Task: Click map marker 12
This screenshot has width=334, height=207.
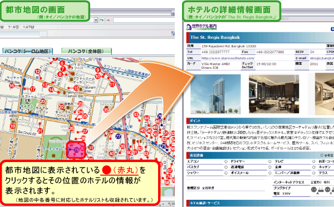Action: [38, 72]
